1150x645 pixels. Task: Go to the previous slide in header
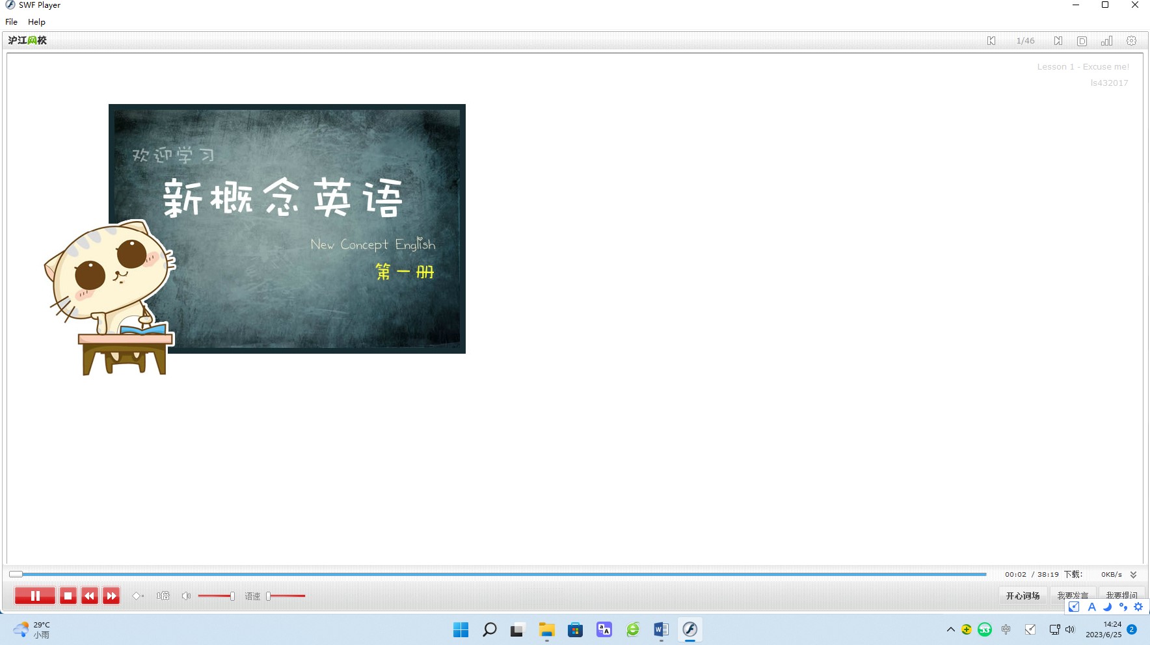click(x=991, y=41)
